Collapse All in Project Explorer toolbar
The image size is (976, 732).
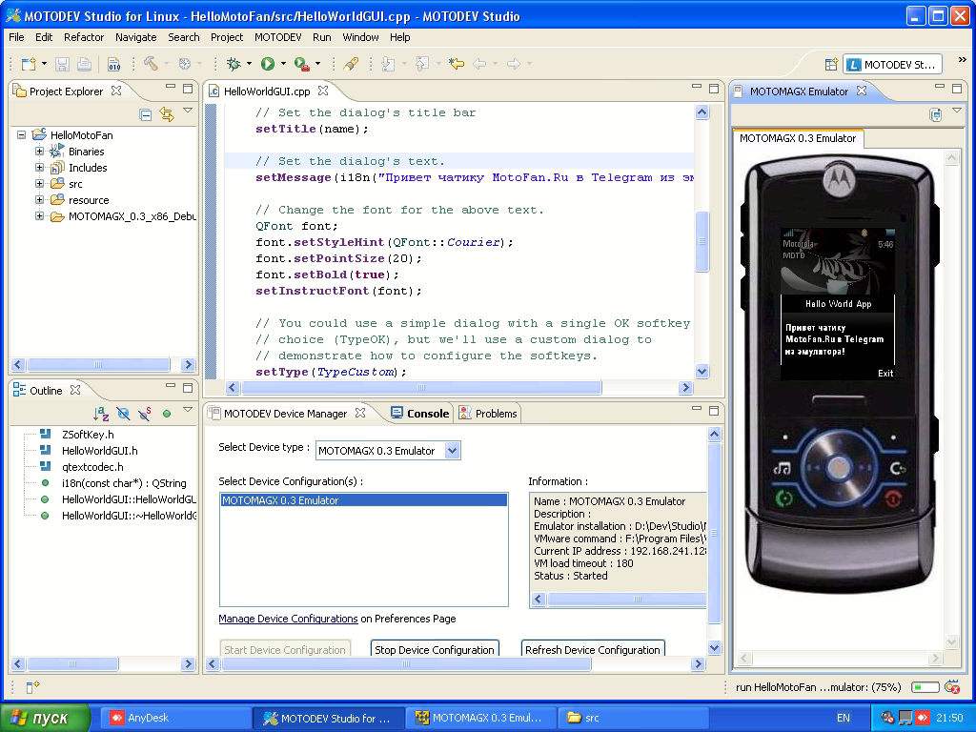[x=146, y=114]
